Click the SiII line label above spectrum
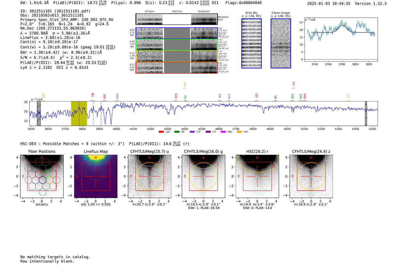This screenshot has width=407, height=277. (x=105, y=97)
